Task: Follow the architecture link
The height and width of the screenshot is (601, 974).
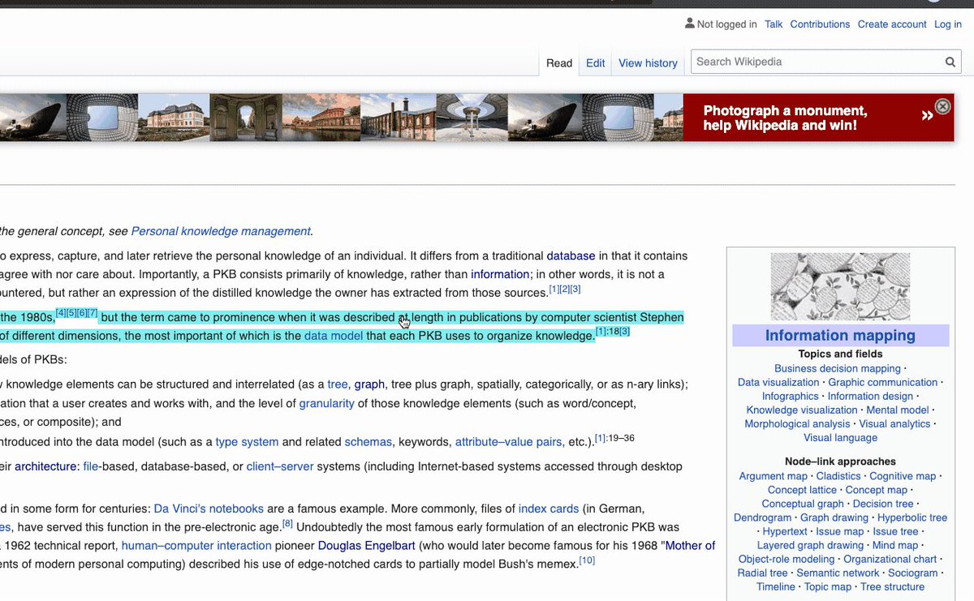Action: [x=45, y=466]
